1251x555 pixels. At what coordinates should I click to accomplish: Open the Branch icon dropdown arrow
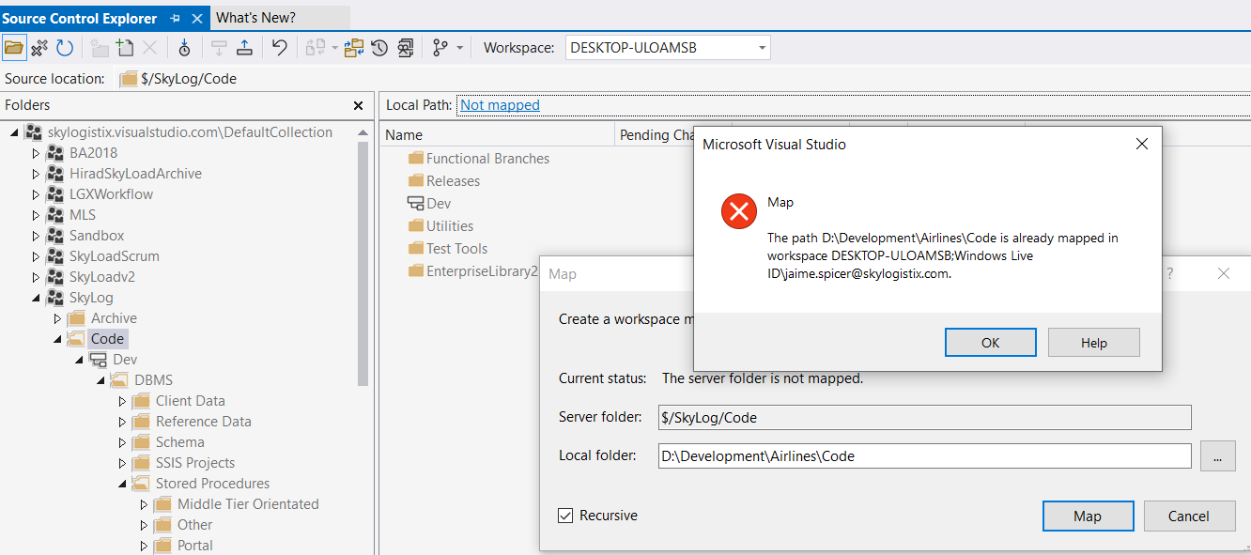pyautogui.click(x=460, y=48)
